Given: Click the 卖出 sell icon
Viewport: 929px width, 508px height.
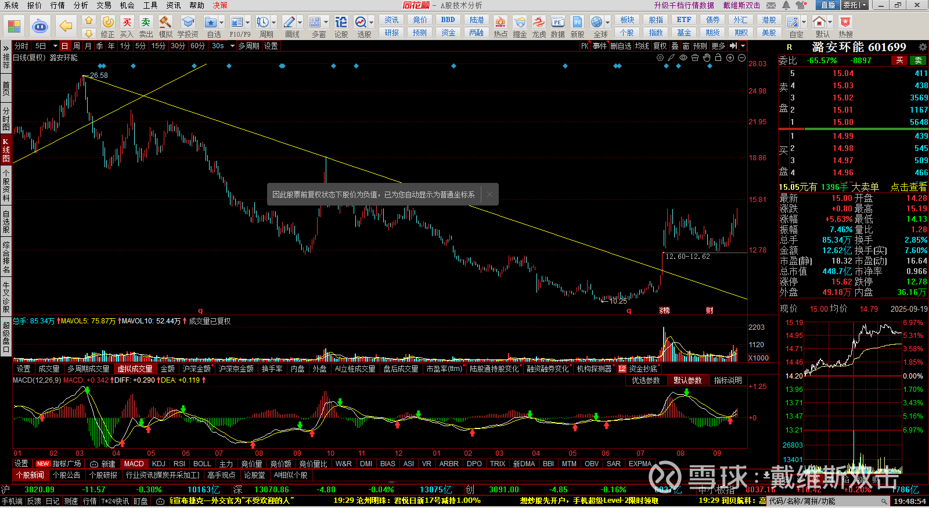Looking at the screenshot, I should 146,22.
